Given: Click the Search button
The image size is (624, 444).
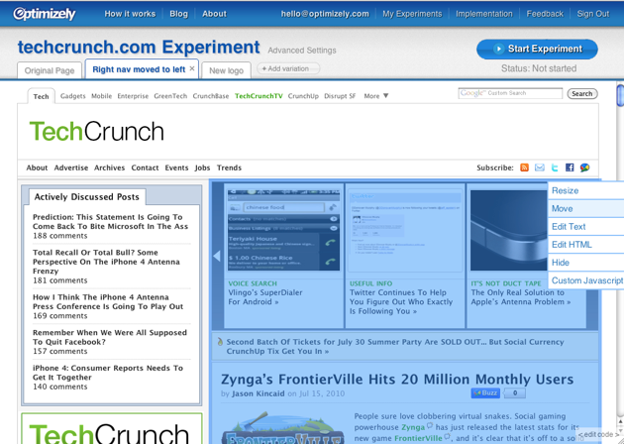Looking at the screenshot, I should [582, 93].
